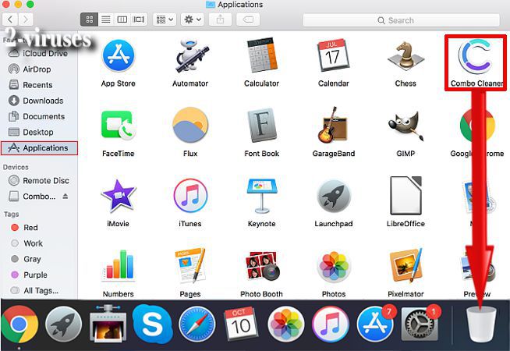The width and height of the screenshot is (510, 351).
Task: Open Google Chrome from the Dock
Action: [x=19, y=324]
